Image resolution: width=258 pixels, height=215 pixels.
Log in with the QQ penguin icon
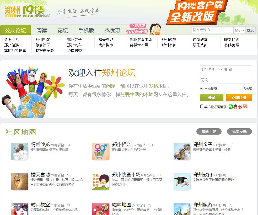pos(235,107)
